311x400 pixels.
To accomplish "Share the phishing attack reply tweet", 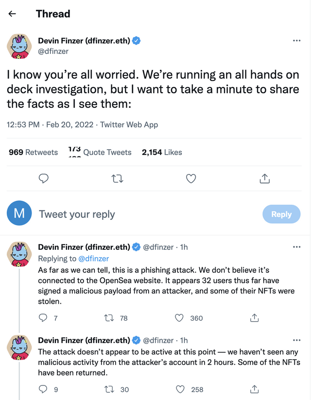I will click(254, 318).
